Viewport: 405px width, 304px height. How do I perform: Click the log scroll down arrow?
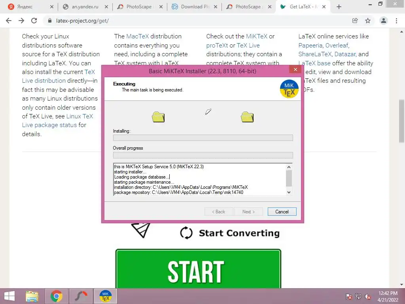tap(289, 192)
